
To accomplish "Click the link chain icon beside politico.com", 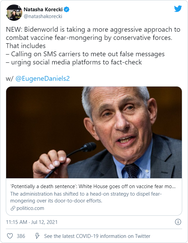I will [x=13, y=208].
